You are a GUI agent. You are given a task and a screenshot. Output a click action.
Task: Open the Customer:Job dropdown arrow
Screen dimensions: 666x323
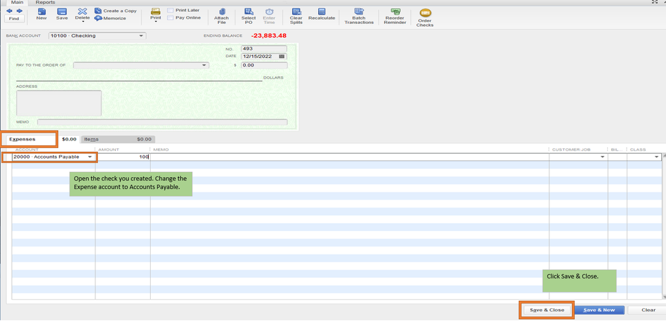pyautogui.click(x=602, y=157)
